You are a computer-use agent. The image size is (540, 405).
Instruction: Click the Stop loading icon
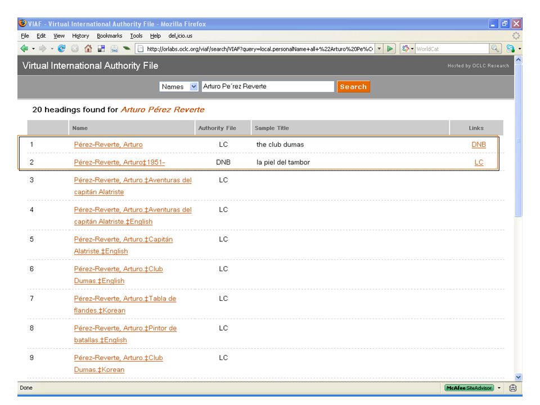pos(75,48)
